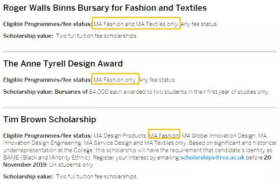Click 'Eligible Programmes/fee status' label under Tim Brown
Image resolution: width=280 pixels, height=184 pixels.
[x=47, y=136]
